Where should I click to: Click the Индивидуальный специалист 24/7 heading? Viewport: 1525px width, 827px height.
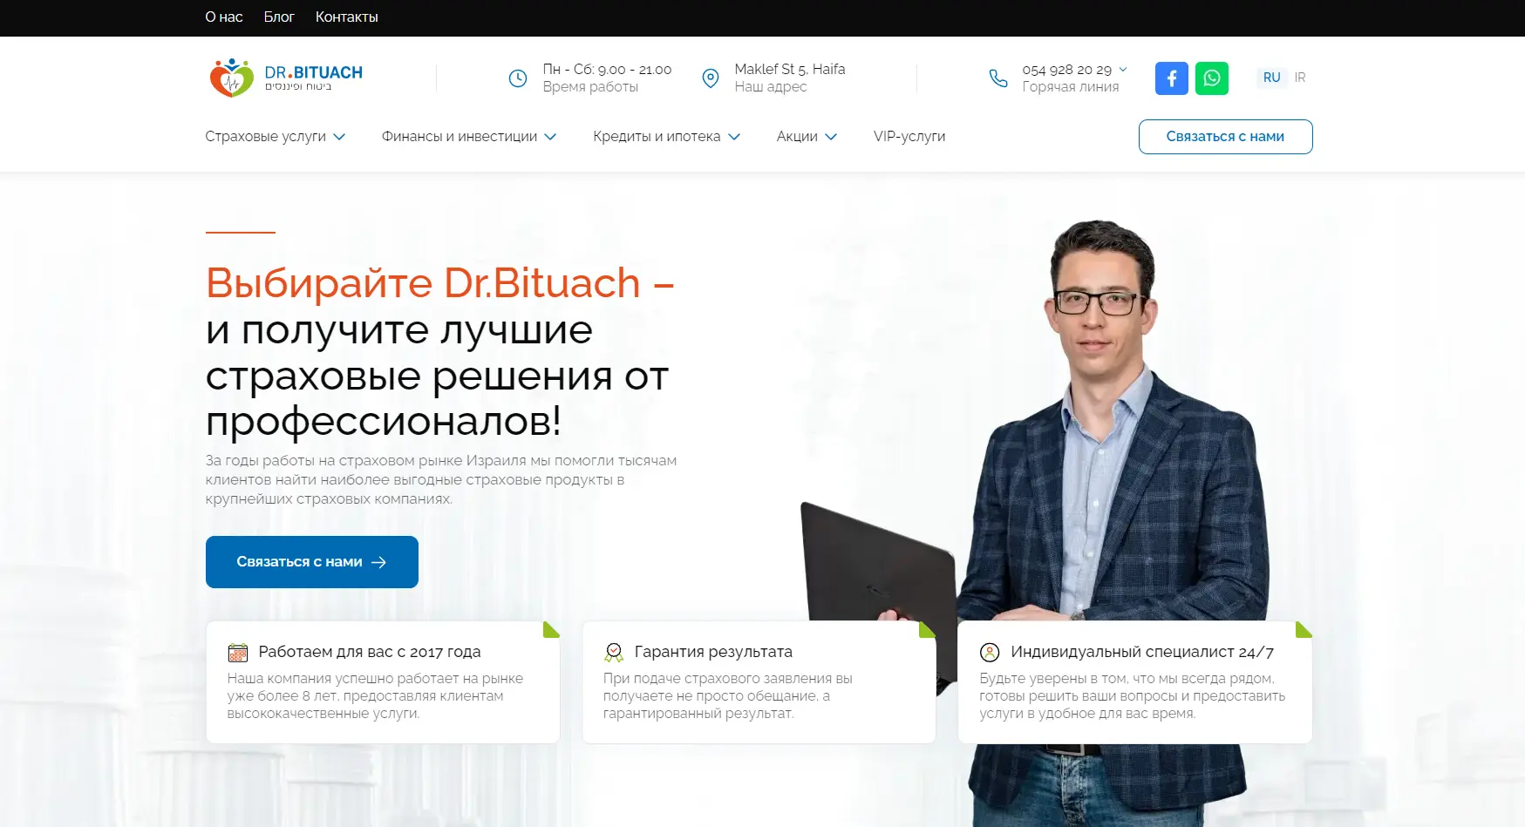click(x=1142, y=652)
